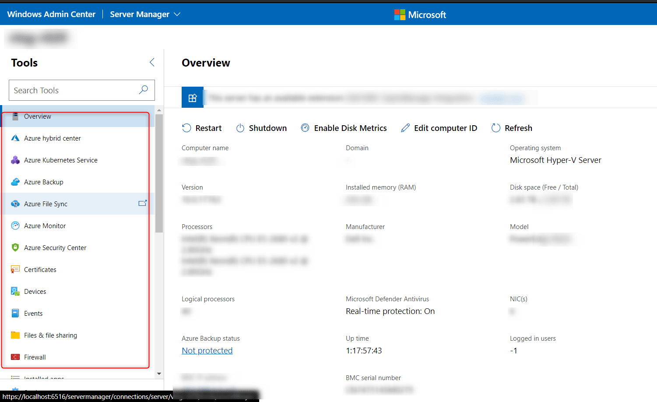
Task: Click the Certificates icon
Action: [x=15, y=270]
